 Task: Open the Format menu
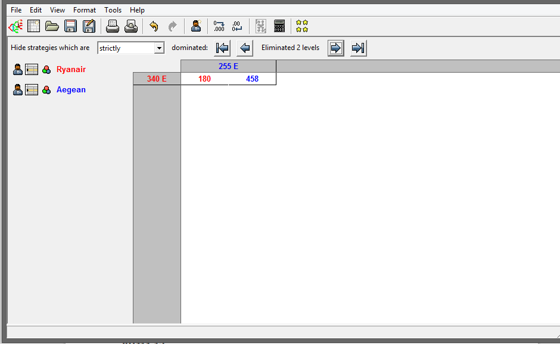[85, 10]
